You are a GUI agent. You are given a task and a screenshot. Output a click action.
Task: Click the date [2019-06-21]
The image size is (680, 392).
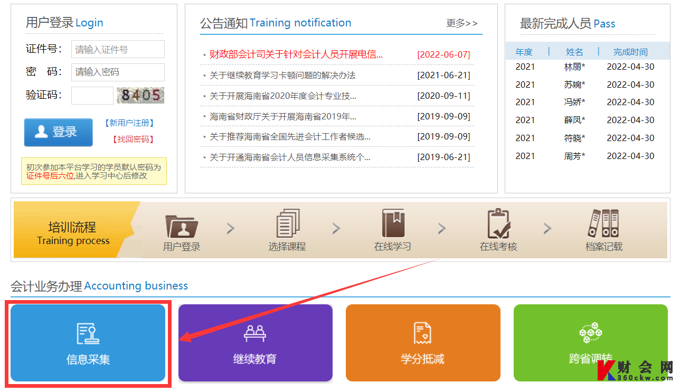click(443, 157)
